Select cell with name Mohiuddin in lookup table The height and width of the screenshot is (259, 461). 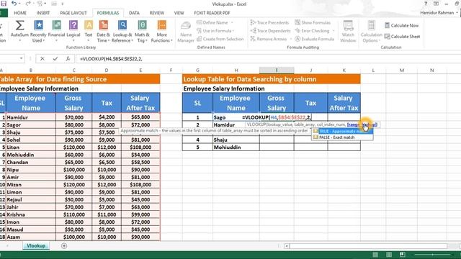coord(236,147)
